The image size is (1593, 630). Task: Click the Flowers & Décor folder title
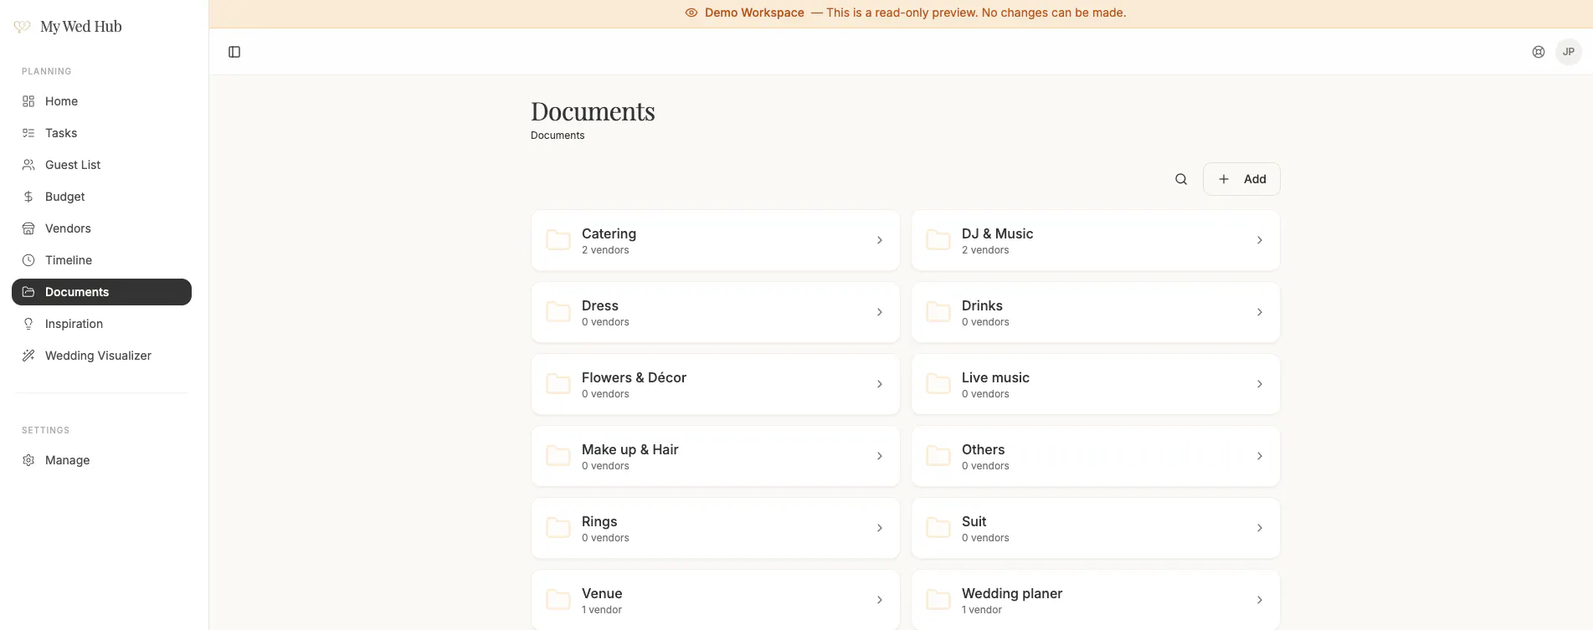point(634,377)
